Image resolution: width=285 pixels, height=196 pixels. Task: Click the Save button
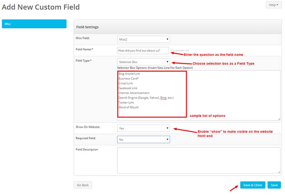(x=274, y=185)
